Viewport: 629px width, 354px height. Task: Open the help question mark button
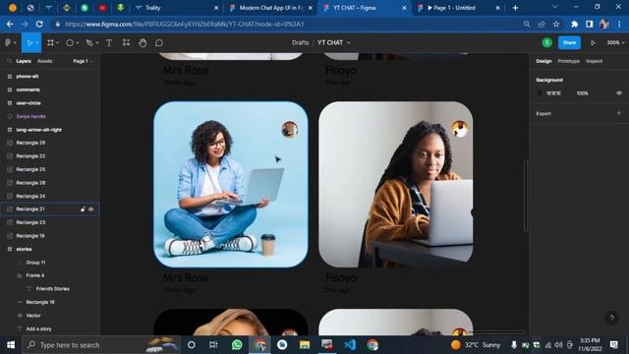(611, 318)
